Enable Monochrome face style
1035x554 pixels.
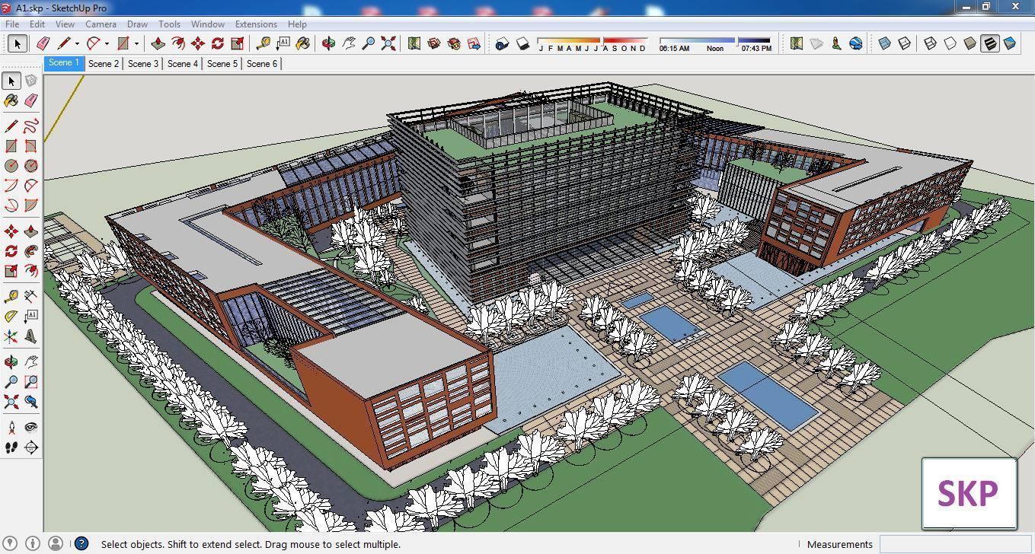(1009, 43)
